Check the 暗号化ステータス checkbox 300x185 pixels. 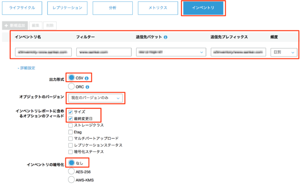(x=70, y=152)
